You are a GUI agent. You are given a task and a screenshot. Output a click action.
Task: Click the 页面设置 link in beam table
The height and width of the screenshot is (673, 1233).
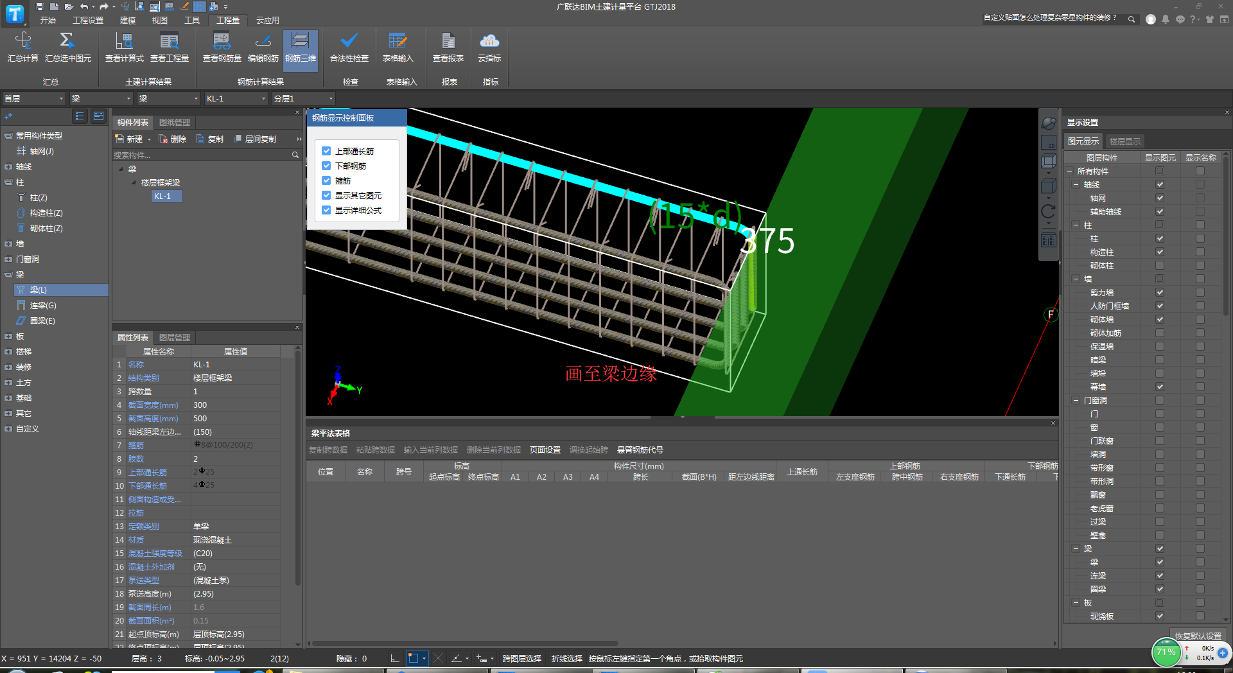point(545,450)
